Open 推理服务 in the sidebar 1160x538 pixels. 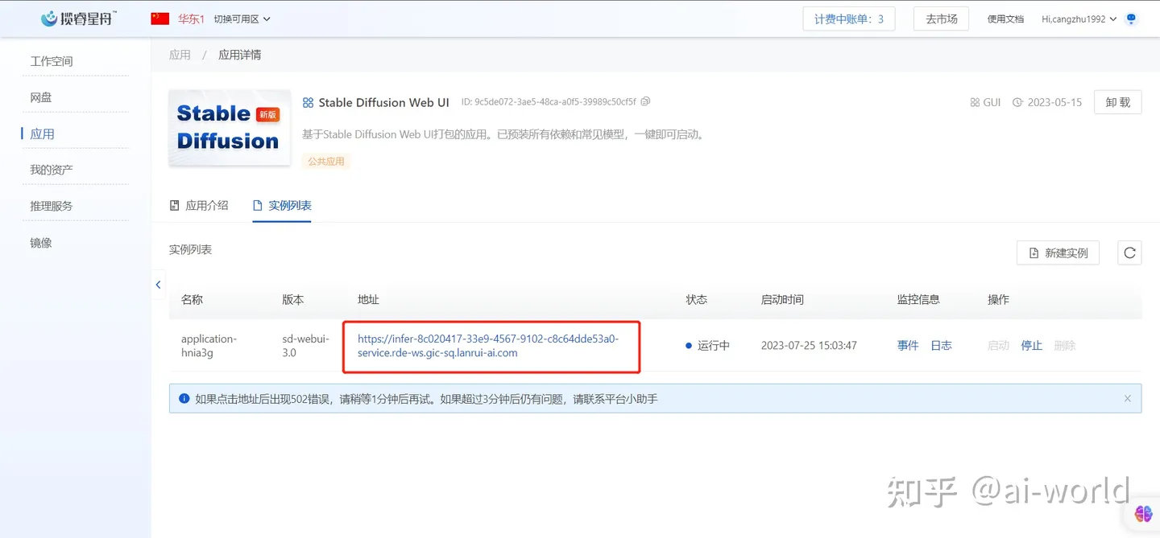coord(52,206)
